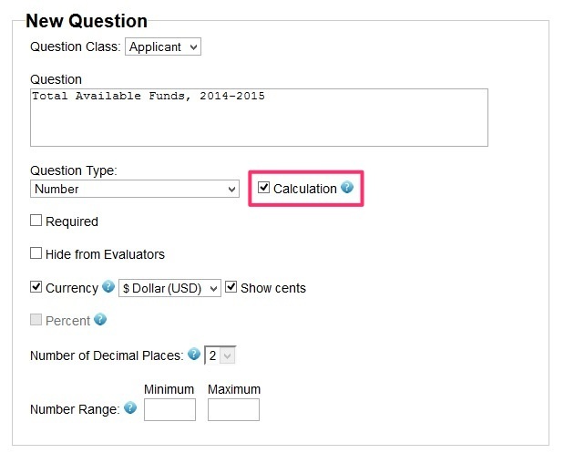Disable the Currency checkbox

(36, 287)
